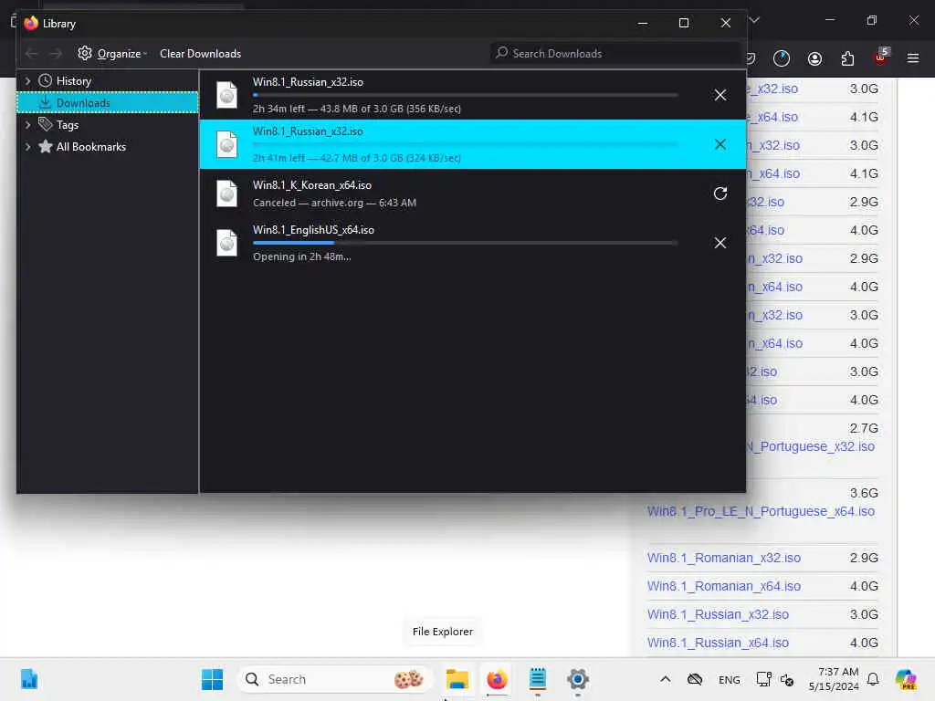Screen dimensions: 935x701
Task: Open the Firefox account icon
Action: pyautogui.click(x=814, y=58)
